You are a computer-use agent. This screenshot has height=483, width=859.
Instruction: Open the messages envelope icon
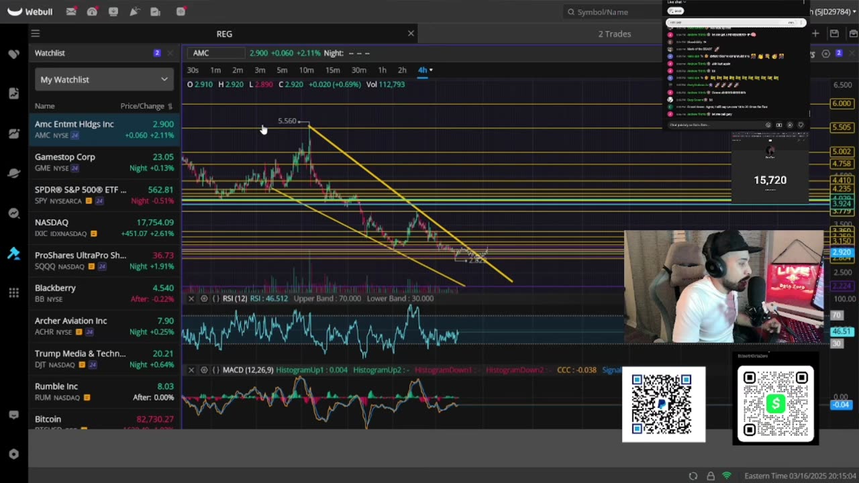70,11
